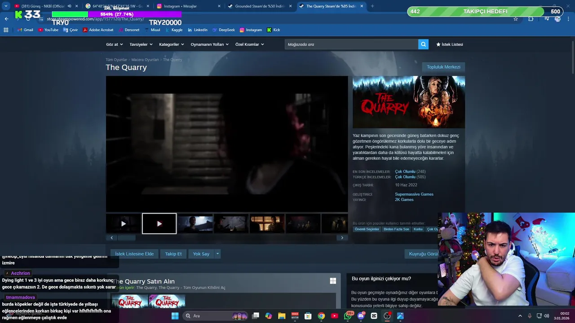Expand the Oynamanın Yolları menu
This screenshot has height=323, width=575.
(x=210, y=44)
